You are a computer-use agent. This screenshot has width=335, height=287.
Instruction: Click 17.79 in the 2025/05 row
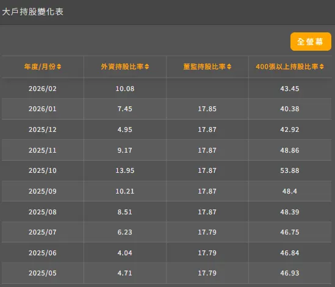point(207,273)
